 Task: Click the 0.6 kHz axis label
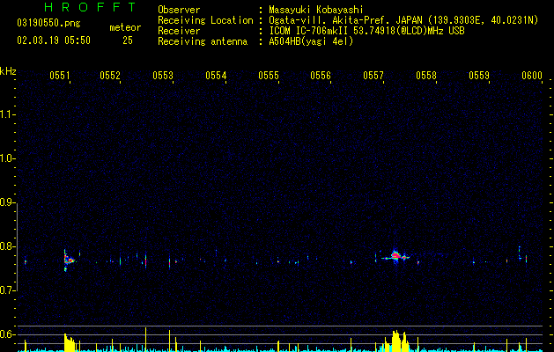click(8, 334)
